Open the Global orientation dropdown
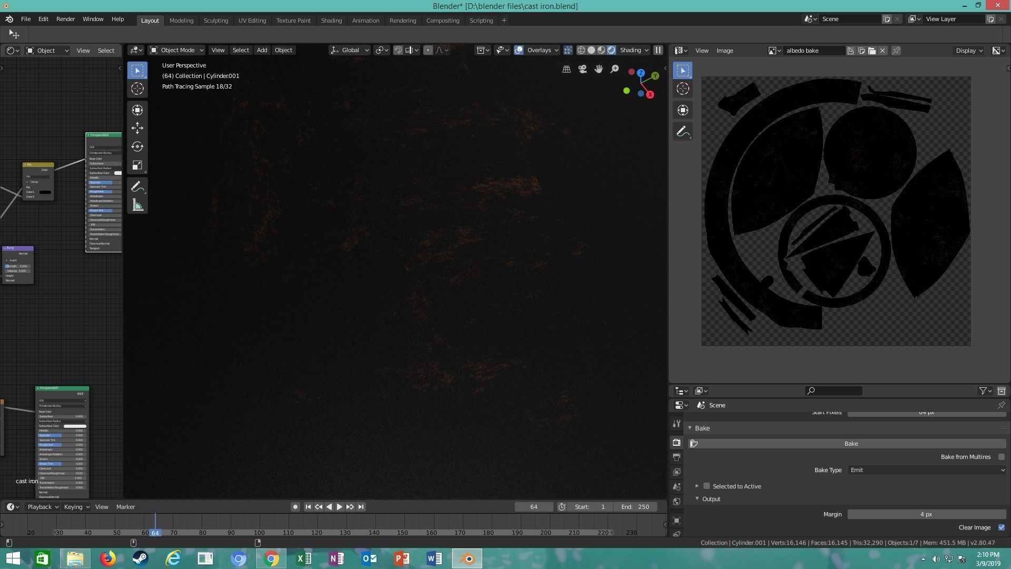This screenshot has width=1011, height=569. tap(350, 50)
